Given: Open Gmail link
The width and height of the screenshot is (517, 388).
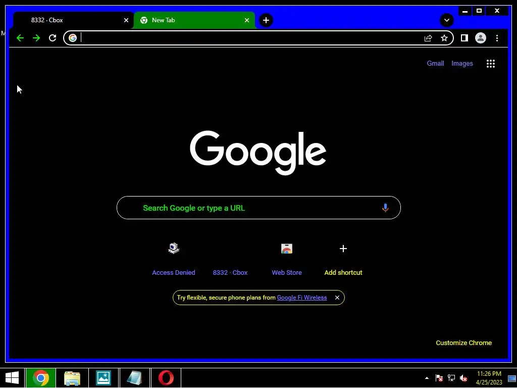Looking at the screenshot, I should (435, 63).
